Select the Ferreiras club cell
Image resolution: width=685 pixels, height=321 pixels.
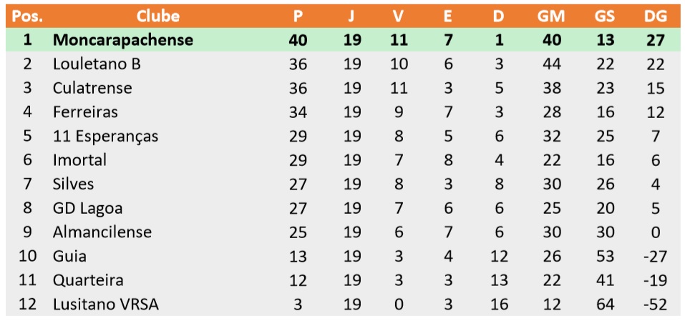tap(85, 112)
